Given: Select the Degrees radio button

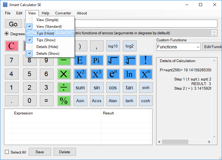Looking at the screenshot, I should tap(6, 34).
